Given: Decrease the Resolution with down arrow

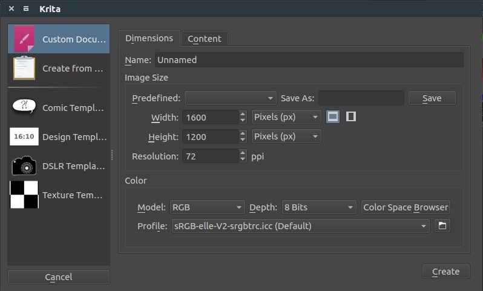Looking at the screenshot, I should [x=243, y=159].
